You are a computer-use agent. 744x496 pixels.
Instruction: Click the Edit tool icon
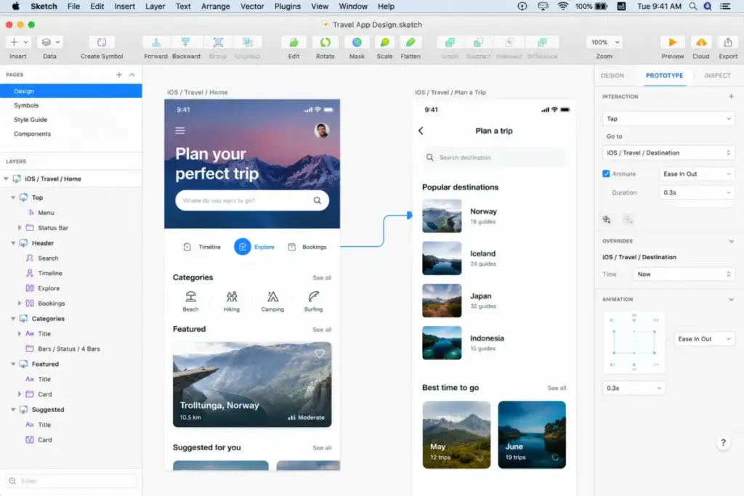(x=294, y=42)
